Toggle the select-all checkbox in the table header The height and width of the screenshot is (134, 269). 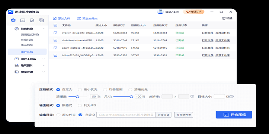(55, 25)
